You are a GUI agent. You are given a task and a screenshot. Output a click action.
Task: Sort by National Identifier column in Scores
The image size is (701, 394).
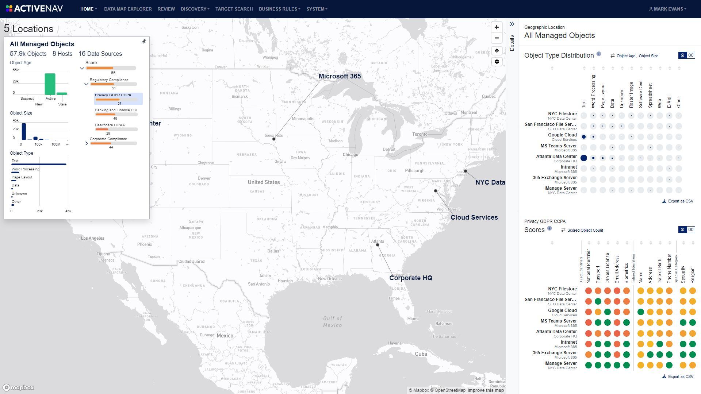click(x=589, y=243)
